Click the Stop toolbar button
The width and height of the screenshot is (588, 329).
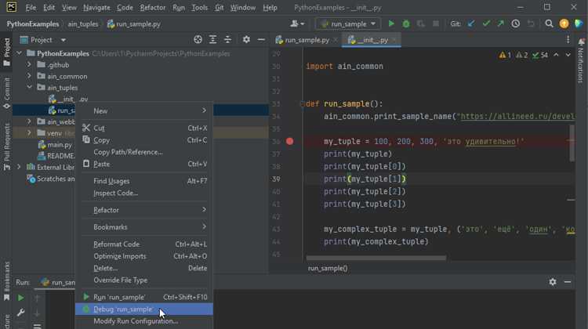point(435,23)
